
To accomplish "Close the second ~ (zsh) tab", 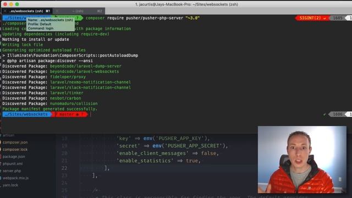I will [x=57, y=11].
